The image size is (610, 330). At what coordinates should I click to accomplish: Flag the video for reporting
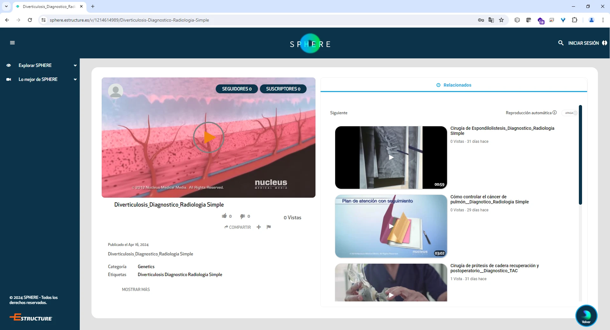[x=268, y=227]
